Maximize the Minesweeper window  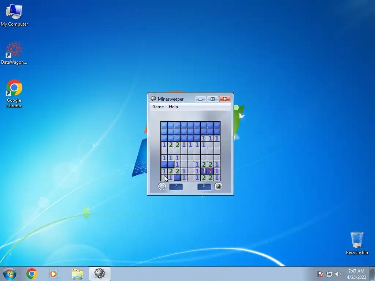pos(212,99)
